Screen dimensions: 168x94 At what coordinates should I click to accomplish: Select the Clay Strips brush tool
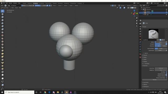point(2,20)
